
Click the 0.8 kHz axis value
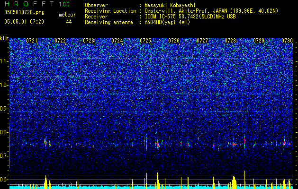tap(4, 132)
